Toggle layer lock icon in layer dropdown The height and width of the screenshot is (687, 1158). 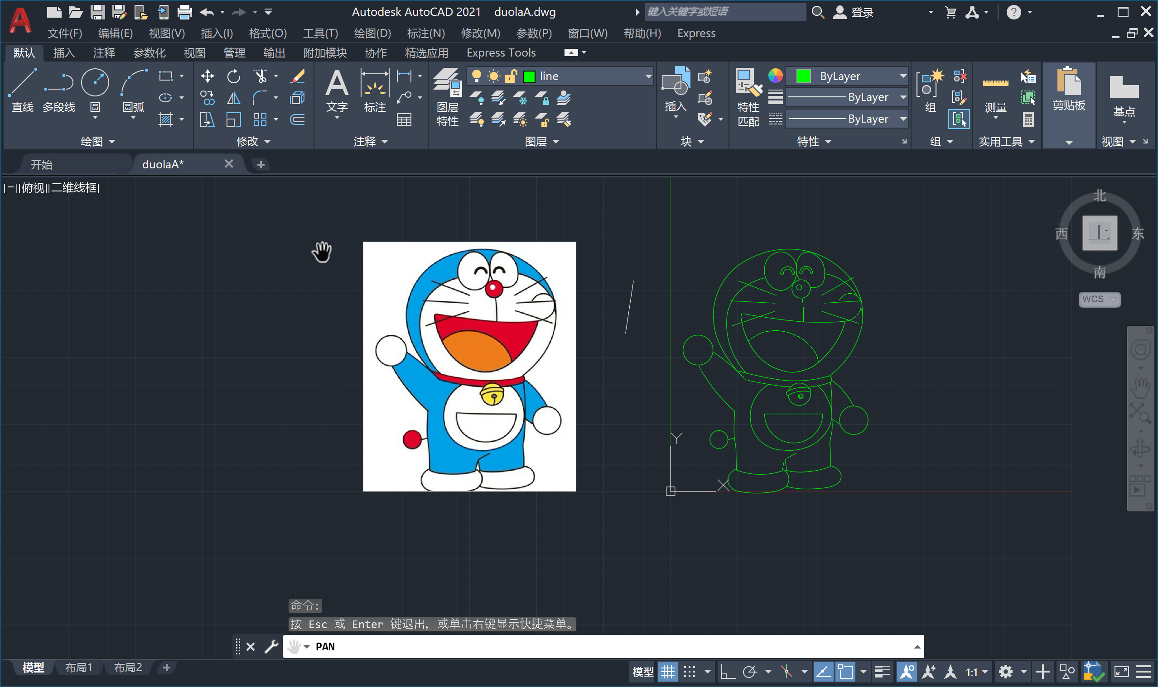tap(510, 76)
